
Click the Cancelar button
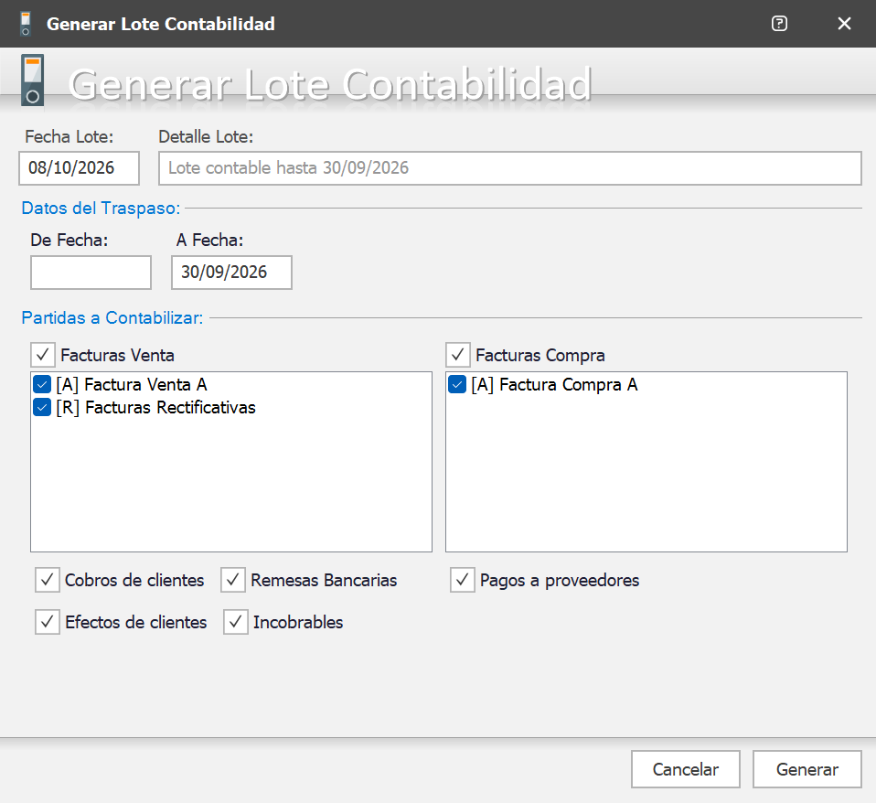pos(686,769)
